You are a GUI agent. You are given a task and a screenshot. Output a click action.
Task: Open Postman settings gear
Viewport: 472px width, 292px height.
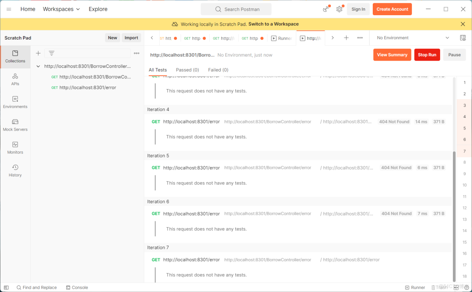pyautogui.click(x=339, y=9)
